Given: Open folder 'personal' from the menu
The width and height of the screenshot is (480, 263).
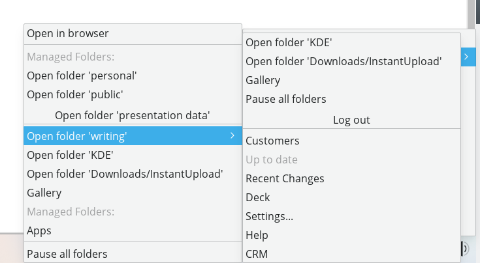Looking at the screenshot, I should click(82, 76).
